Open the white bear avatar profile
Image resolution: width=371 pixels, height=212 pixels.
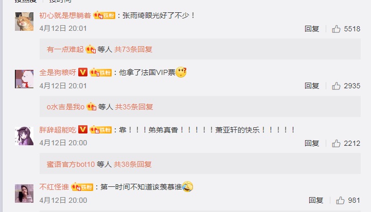point(24,79)
